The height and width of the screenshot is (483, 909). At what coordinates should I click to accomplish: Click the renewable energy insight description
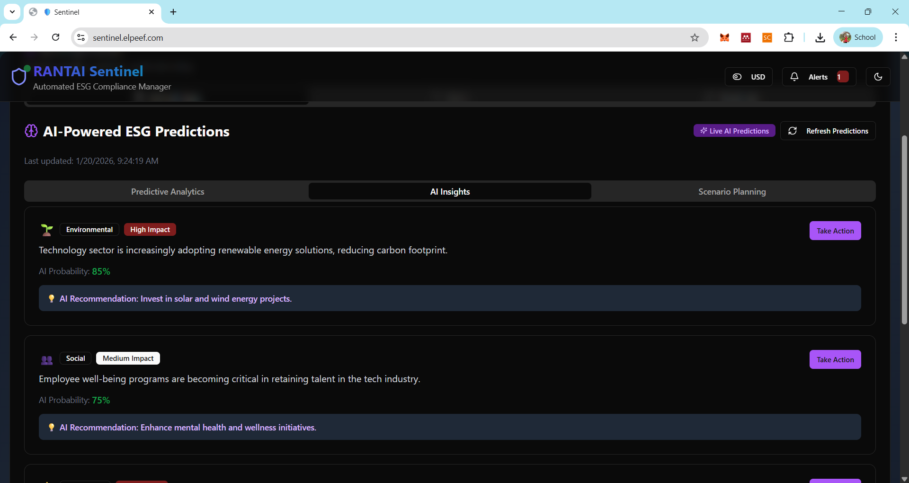pos(243,250)
